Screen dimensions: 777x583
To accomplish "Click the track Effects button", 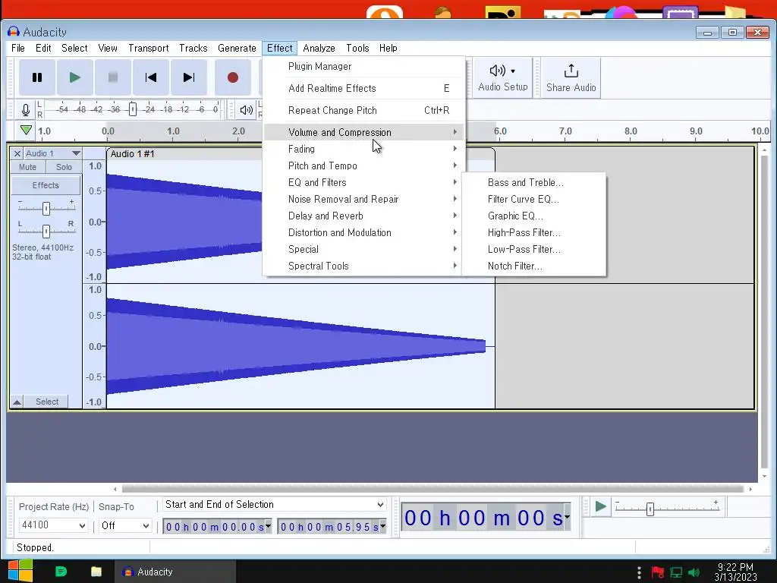I will (x=46, y=185).
